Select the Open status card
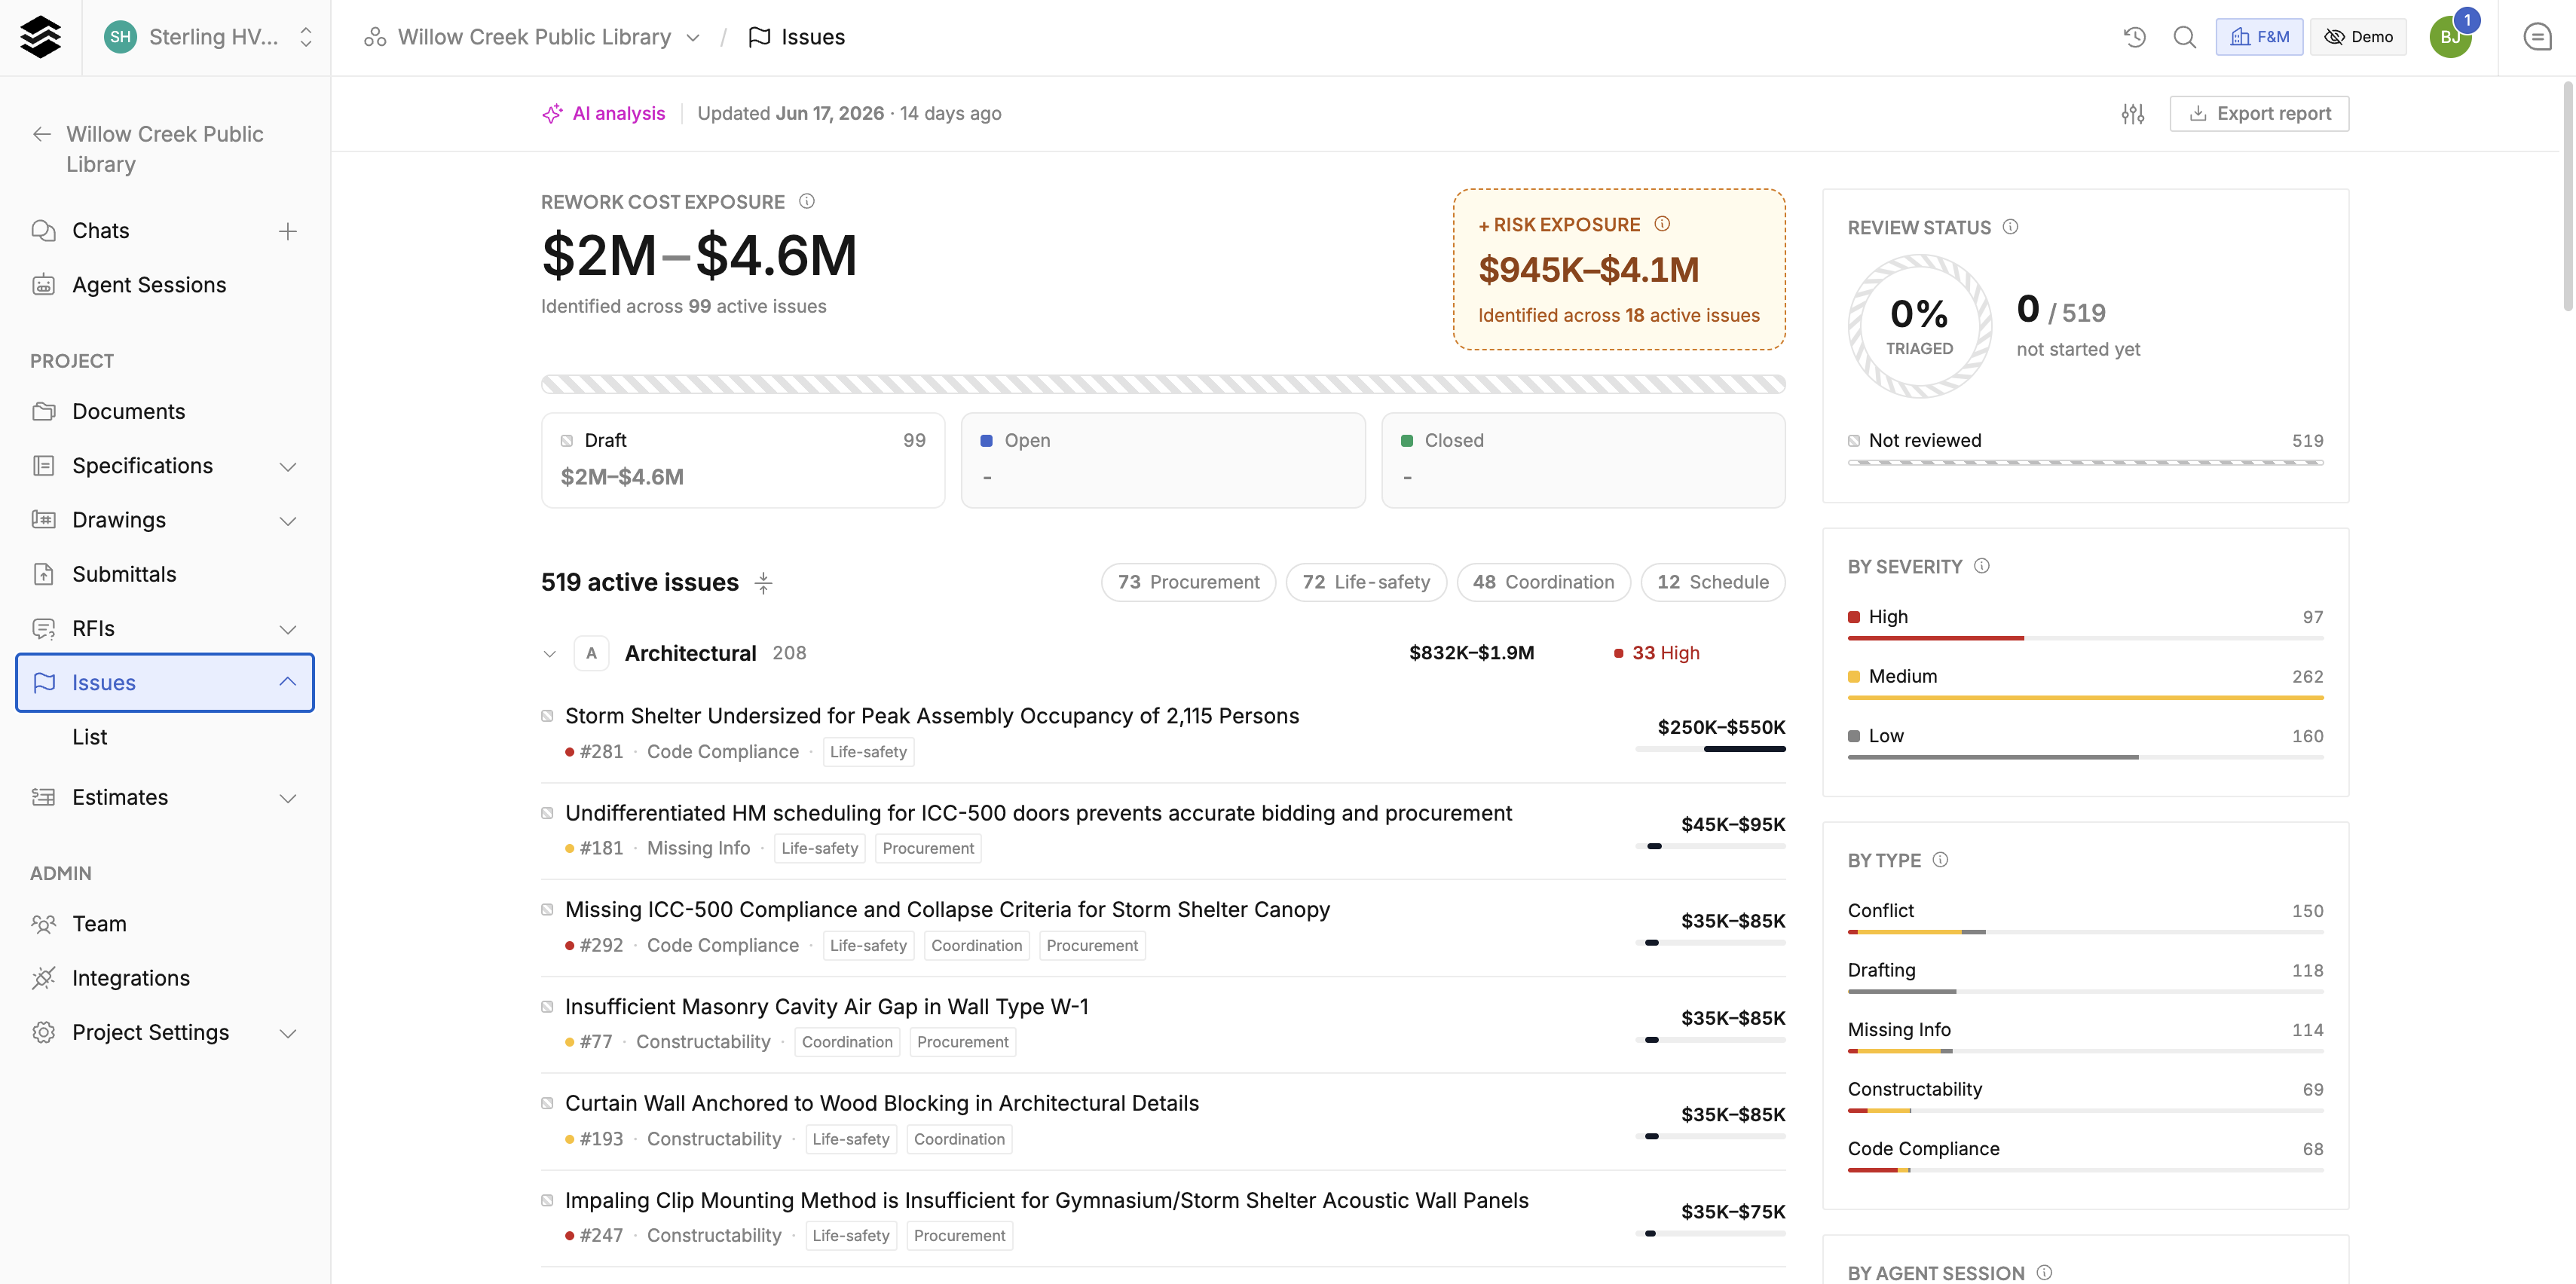The image size is (2576, 1284). [1163, 460]
